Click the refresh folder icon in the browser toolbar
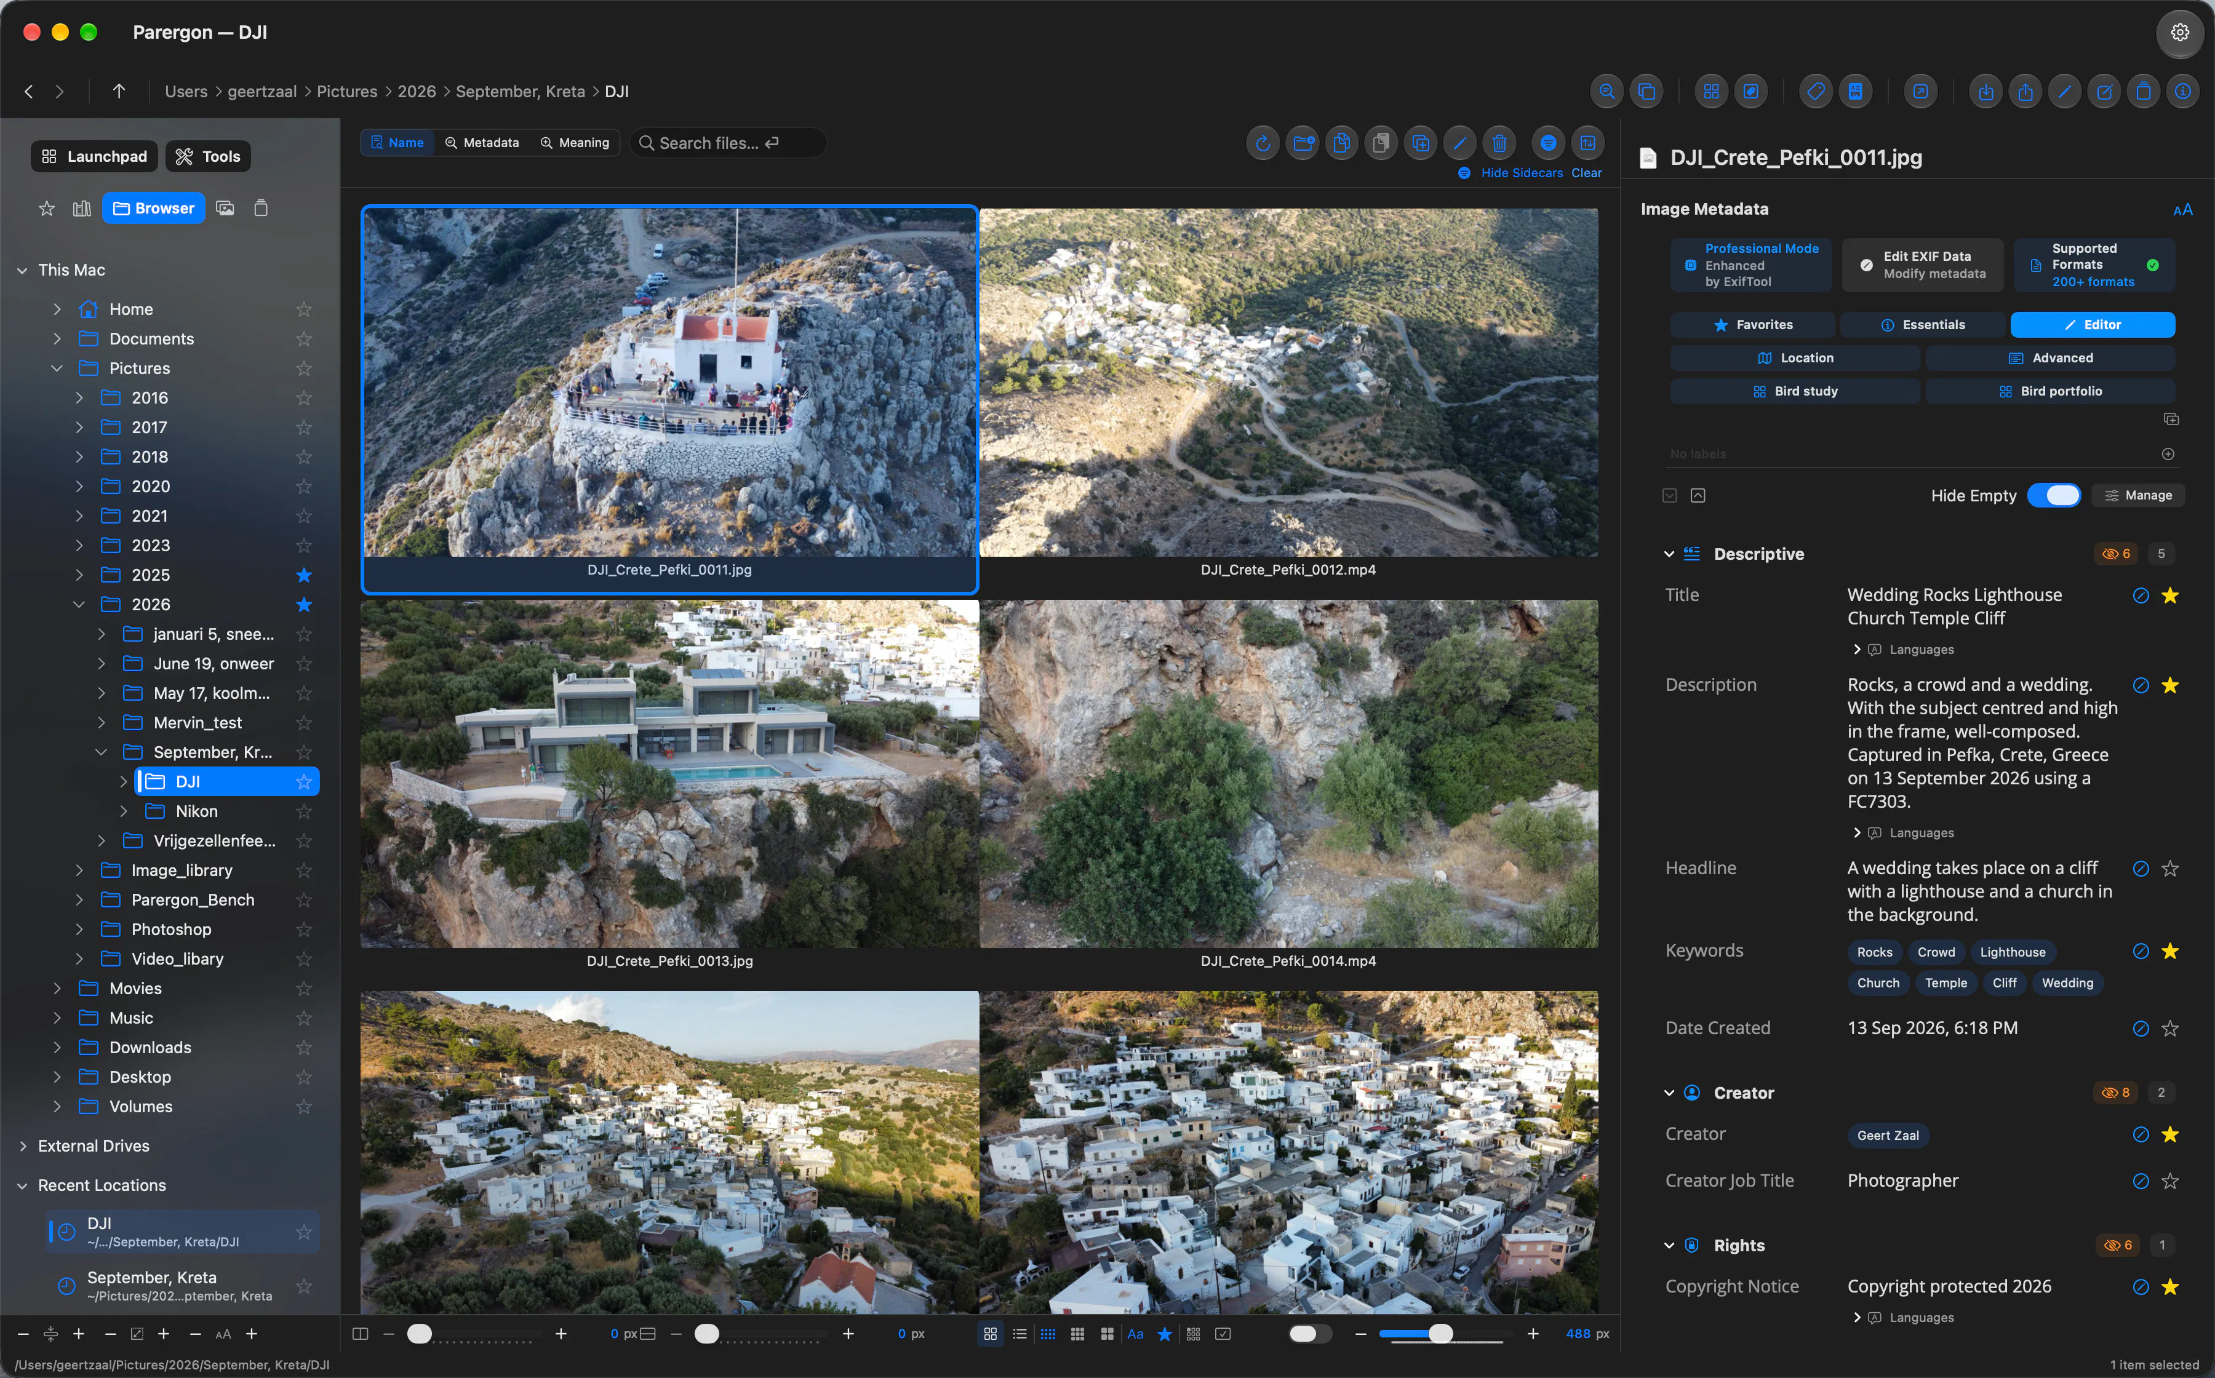Viewport: 2215px width, 1378px height. pos(1263,143)
